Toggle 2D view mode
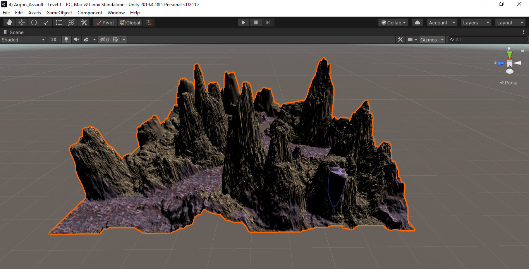The image size is (529, 269). tap(54, 39)
